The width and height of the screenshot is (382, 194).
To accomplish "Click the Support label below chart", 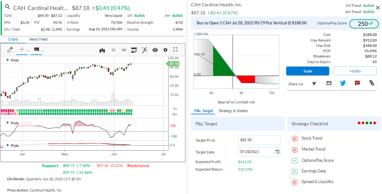I will (x=50, y=166).
